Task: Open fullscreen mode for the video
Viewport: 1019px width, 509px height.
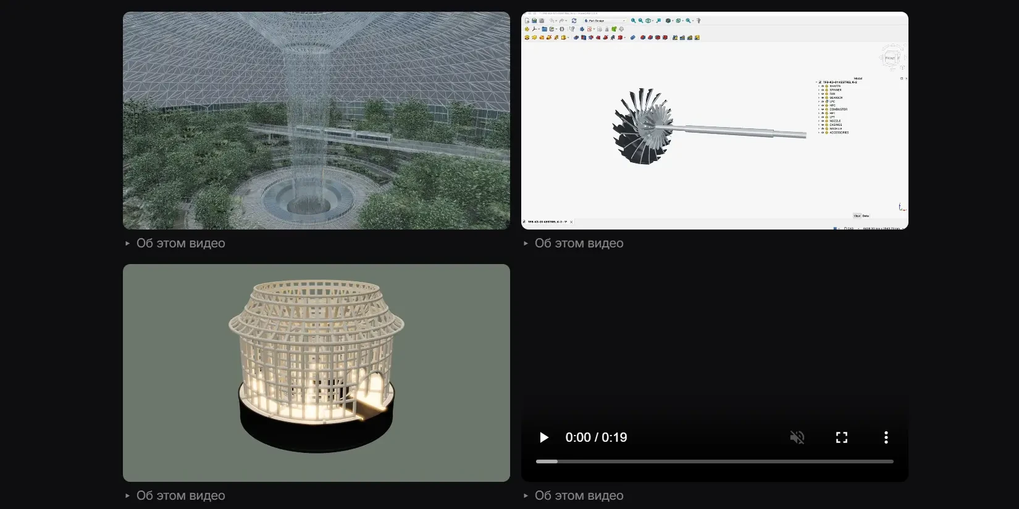Action: (x=842, y=437)
